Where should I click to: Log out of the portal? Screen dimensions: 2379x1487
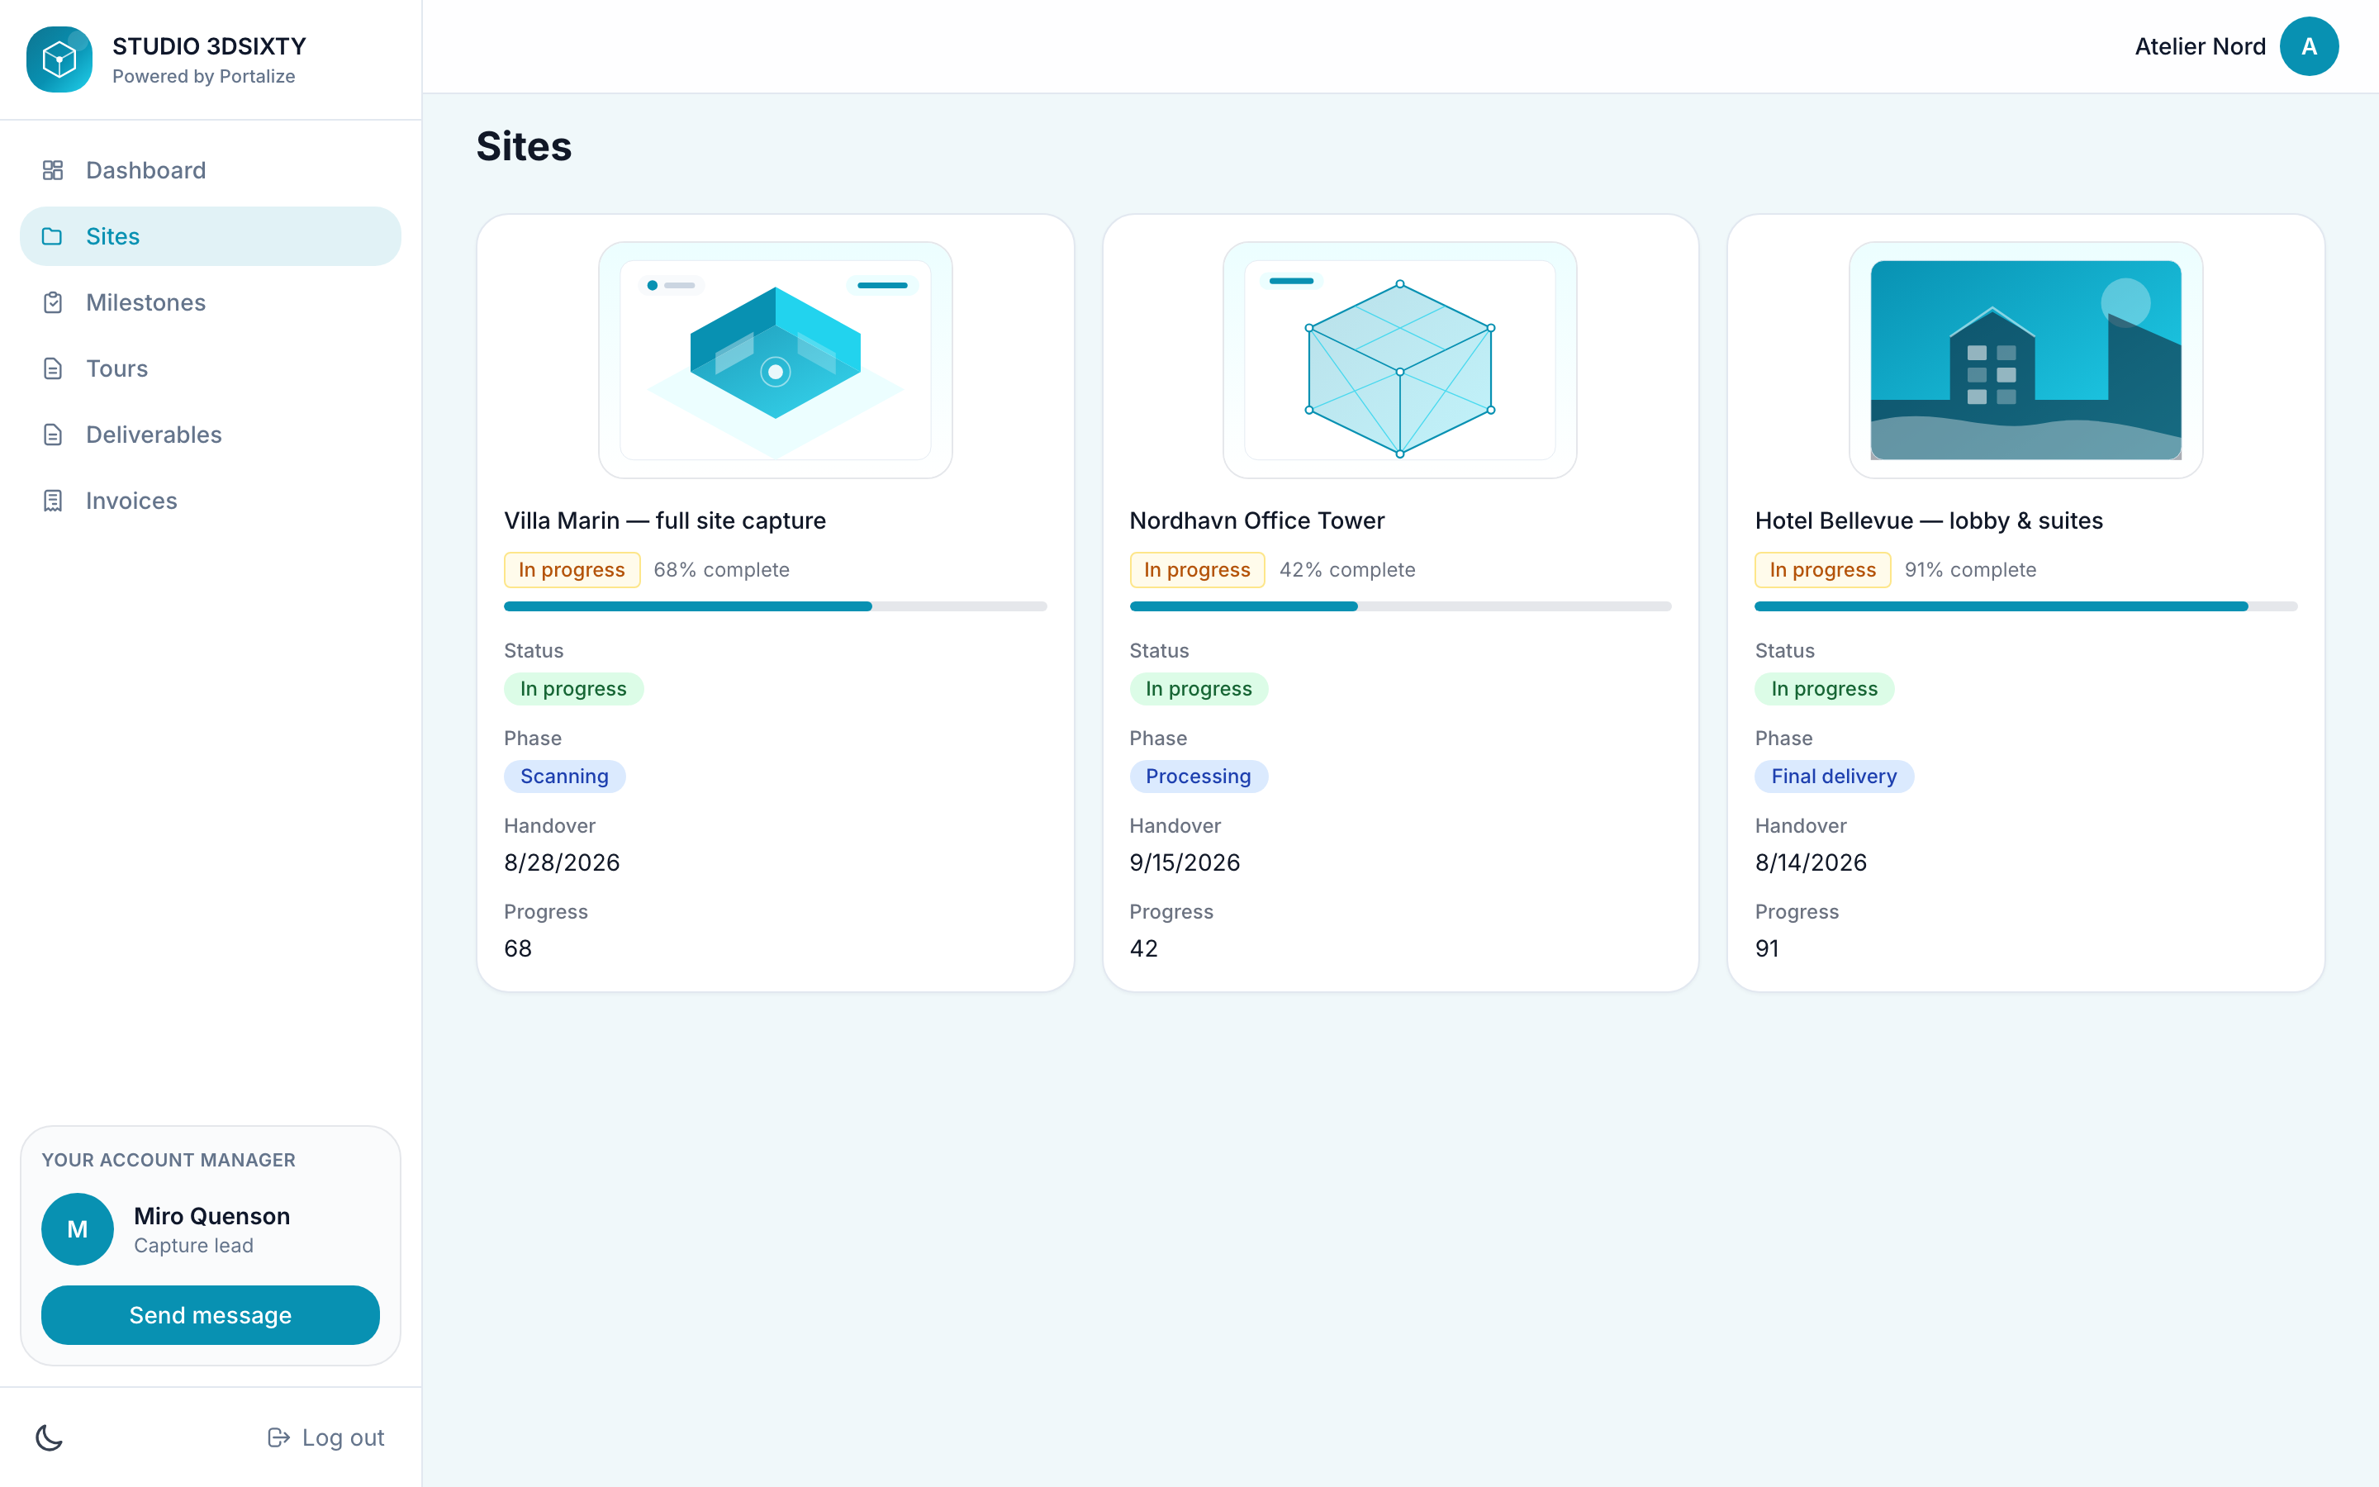point(325,1437)
